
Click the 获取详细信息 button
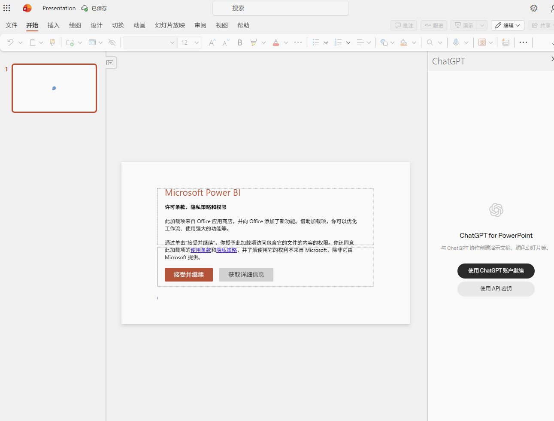246,275
